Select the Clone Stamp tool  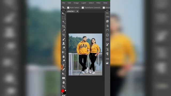click(x=64, y=43)
